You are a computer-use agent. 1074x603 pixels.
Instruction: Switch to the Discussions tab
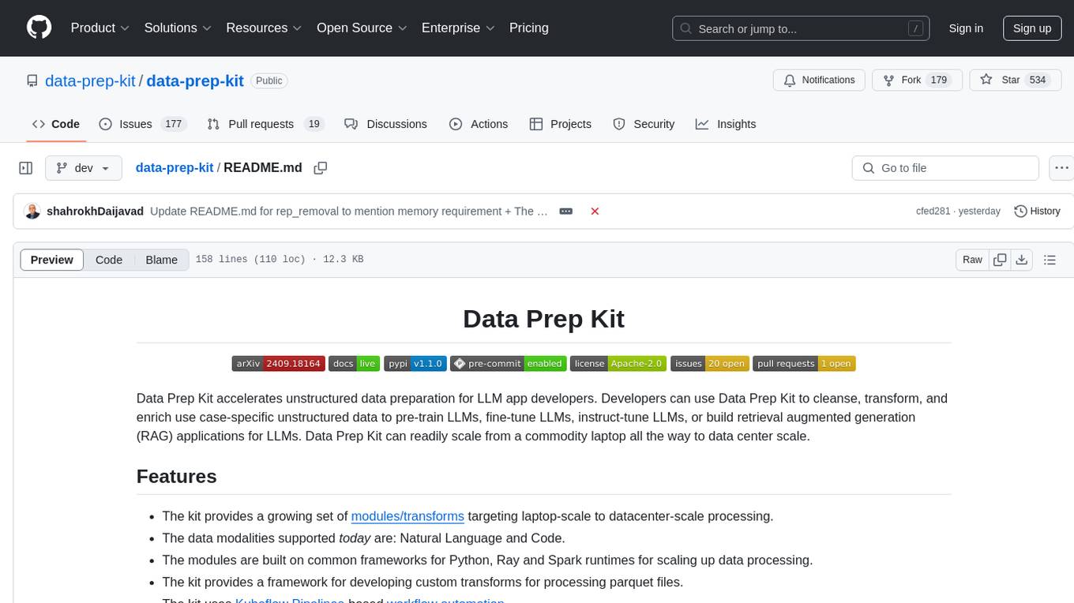[x=386, y=124]
